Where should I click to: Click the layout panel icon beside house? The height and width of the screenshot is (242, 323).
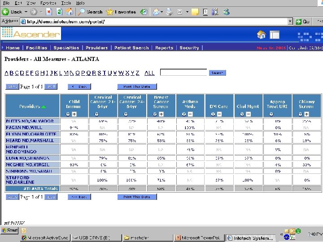(x=275, y=35)
